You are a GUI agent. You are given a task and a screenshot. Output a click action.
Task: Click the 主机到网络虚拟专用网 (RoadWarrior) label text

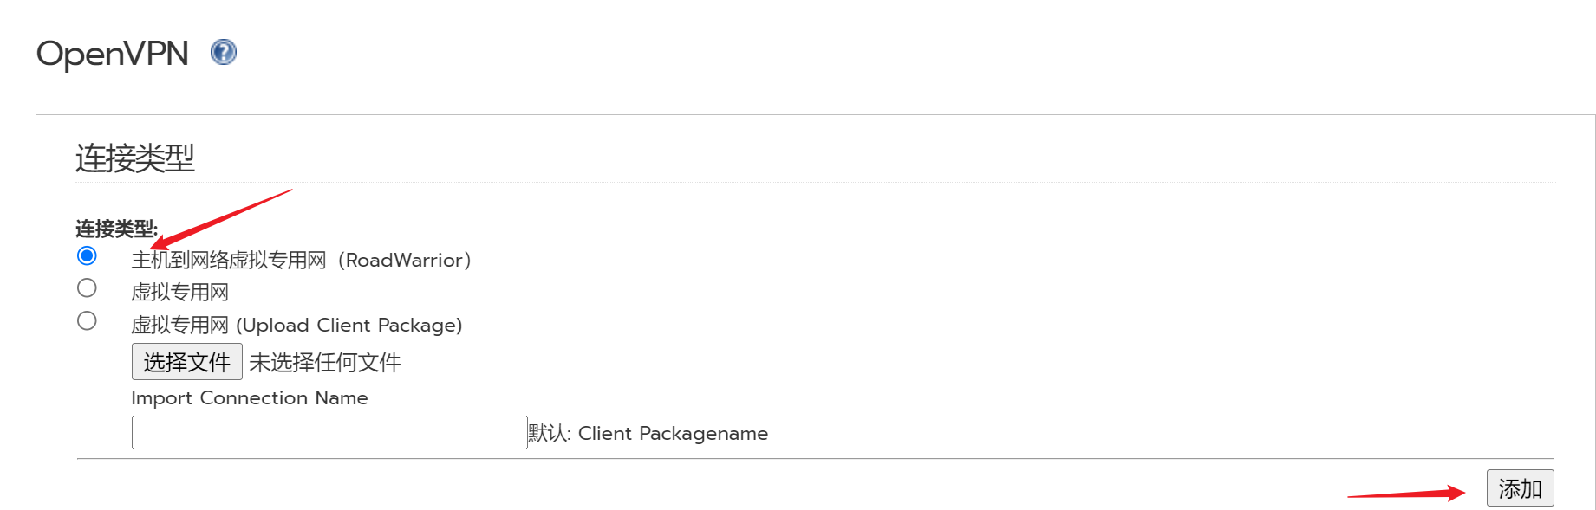point(301,260)
